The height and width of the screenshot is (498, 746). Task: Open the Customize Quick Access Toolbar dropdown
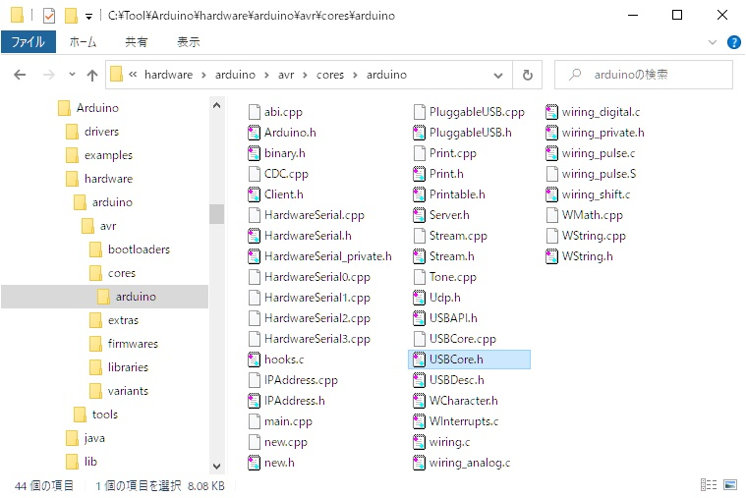pos(88,16)
